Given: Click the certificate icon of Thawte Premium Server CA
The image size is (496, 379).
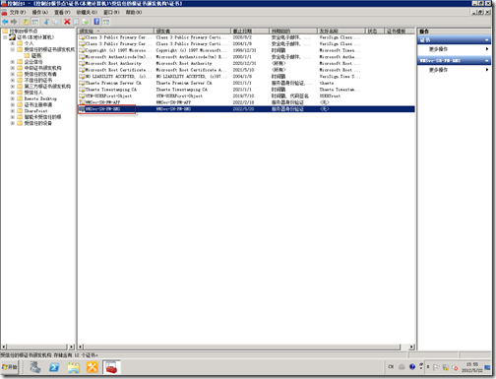Looking at the screenshot, I should [82, 83].
